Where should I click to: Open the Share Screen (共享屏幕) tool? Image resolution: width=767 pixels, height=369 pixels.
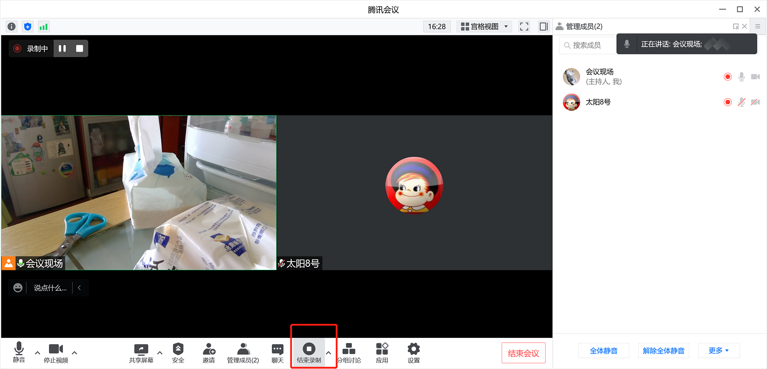pyautogui.click(x=141, y=353)
